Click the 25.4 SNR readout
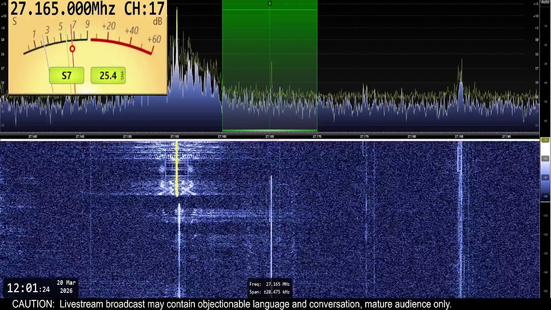551x310 pixels. (108, 76)
